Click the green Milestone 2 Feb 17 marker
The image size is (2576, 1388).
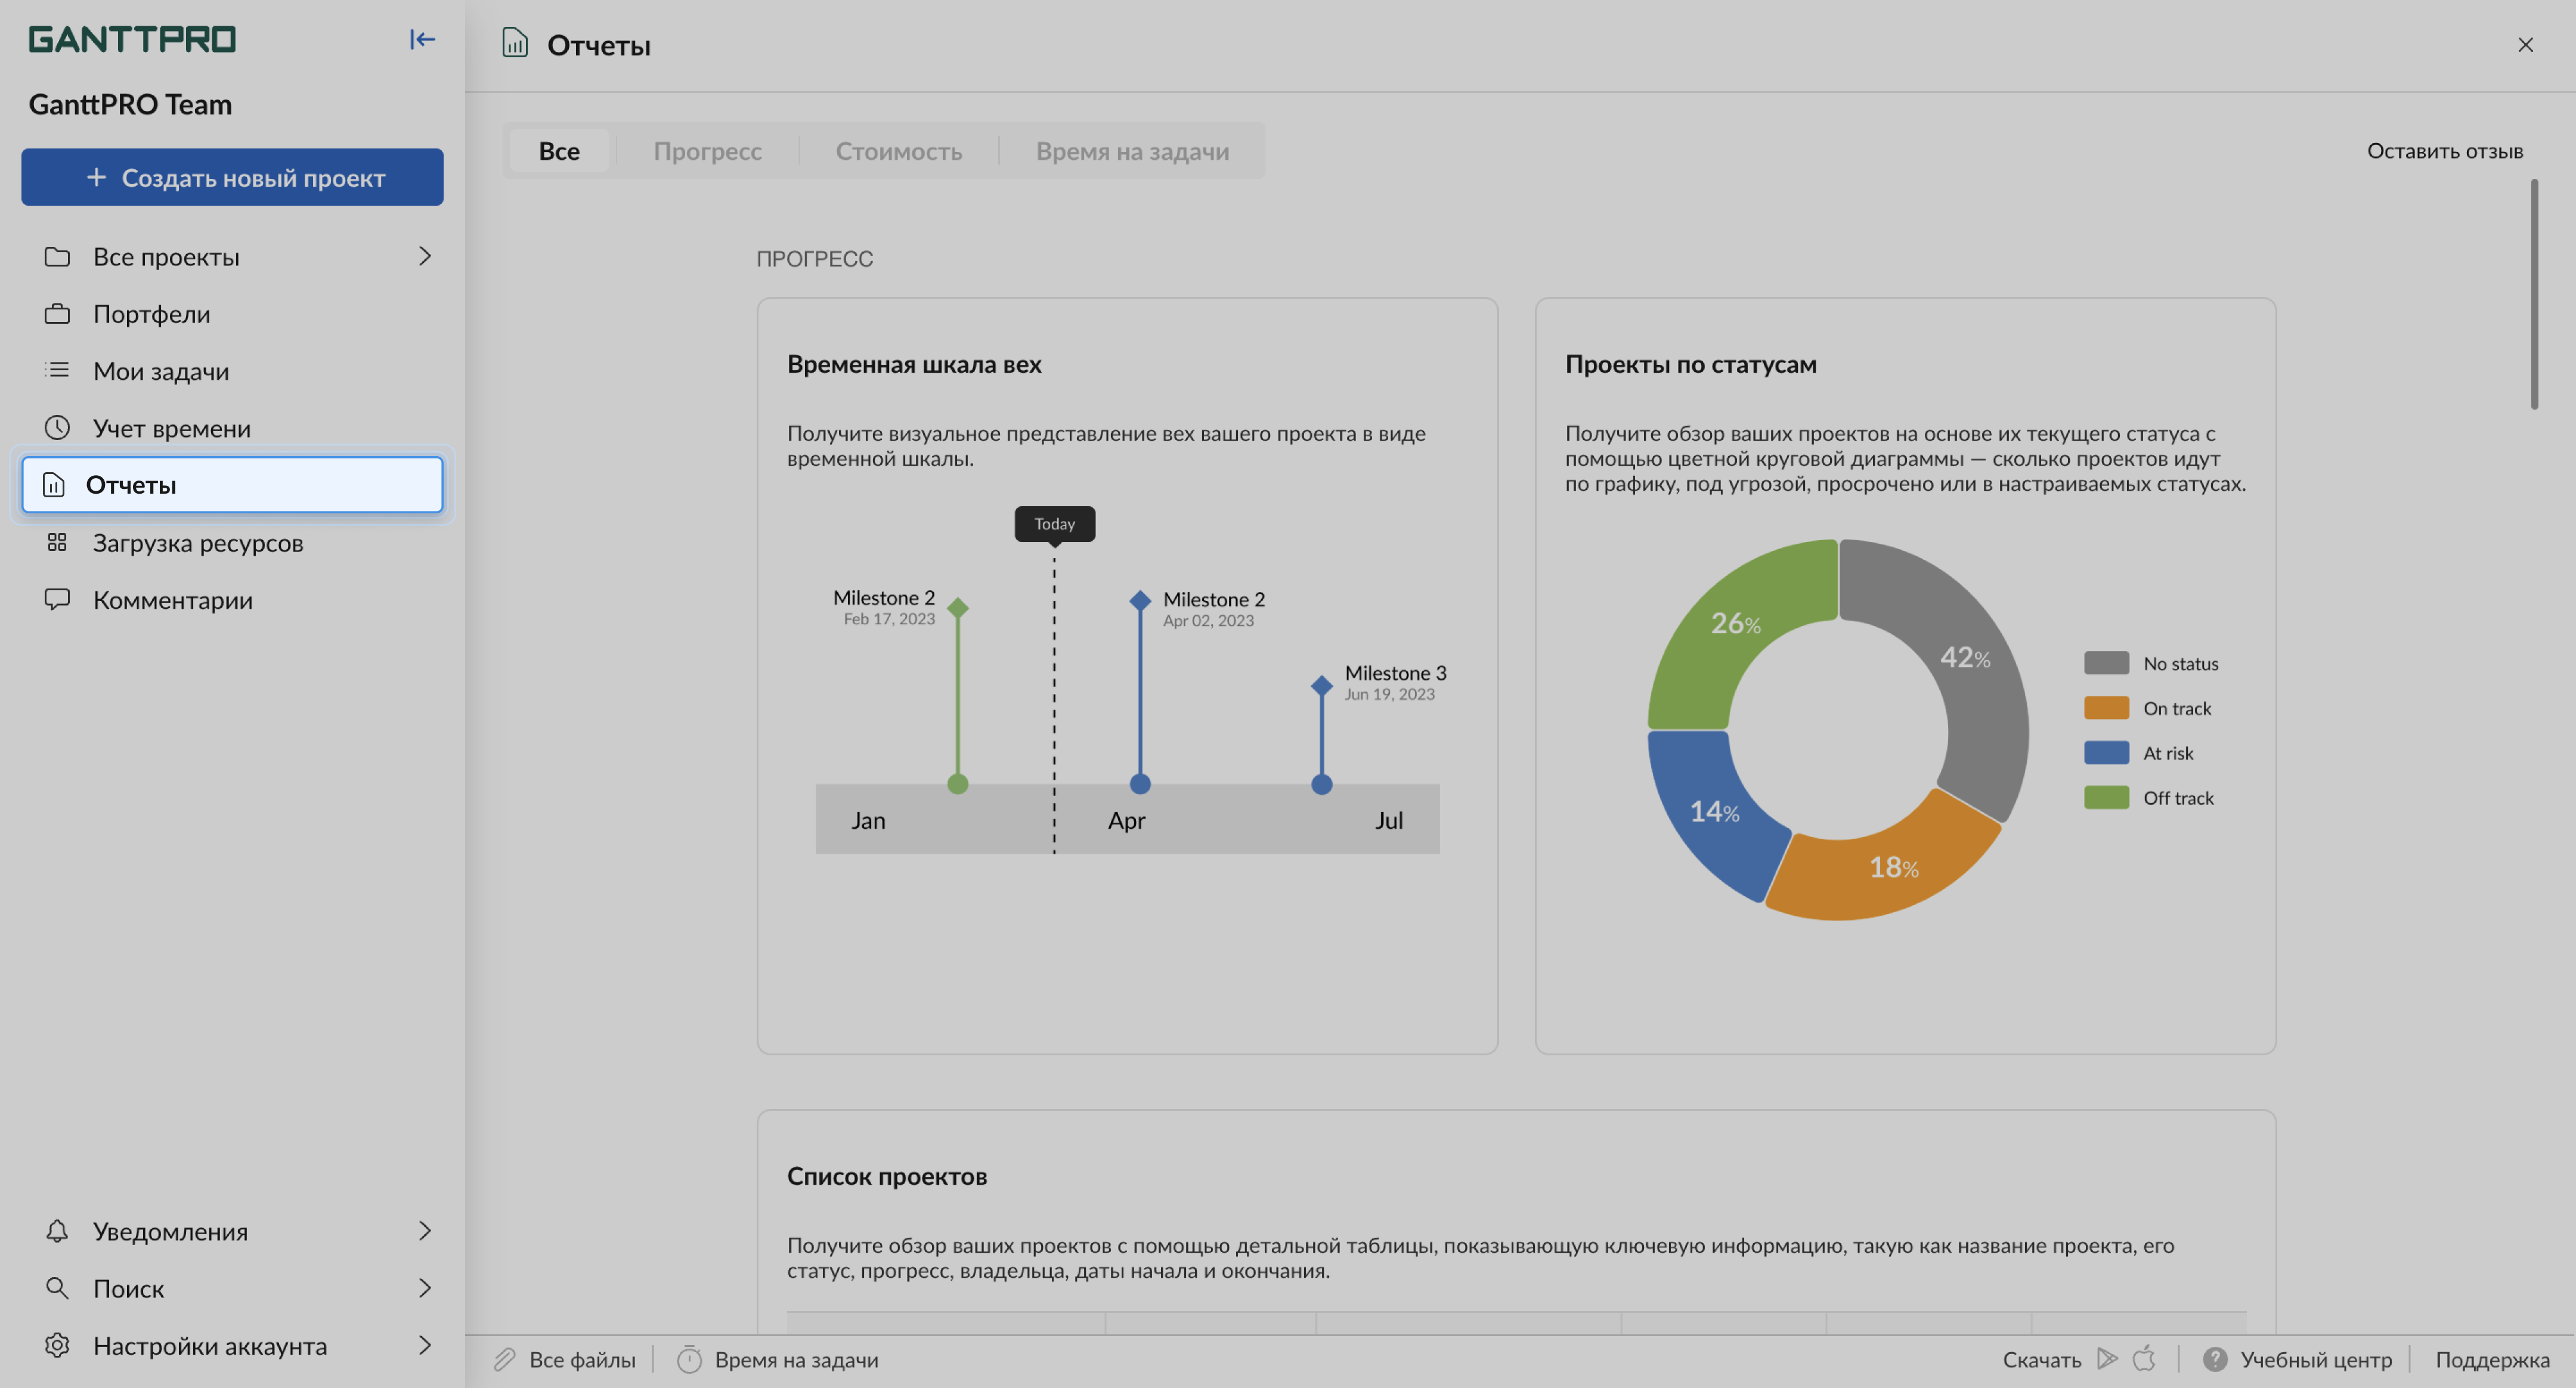pos(957,607)
